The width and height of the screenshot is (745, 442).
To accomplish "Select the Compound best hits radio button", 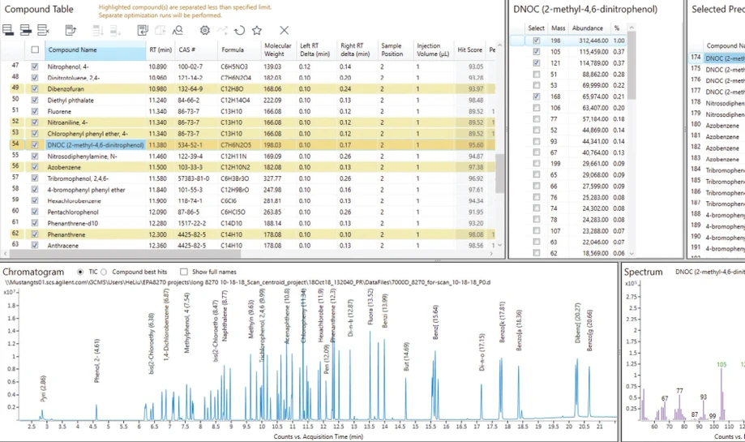I will (x=104, y=272).
